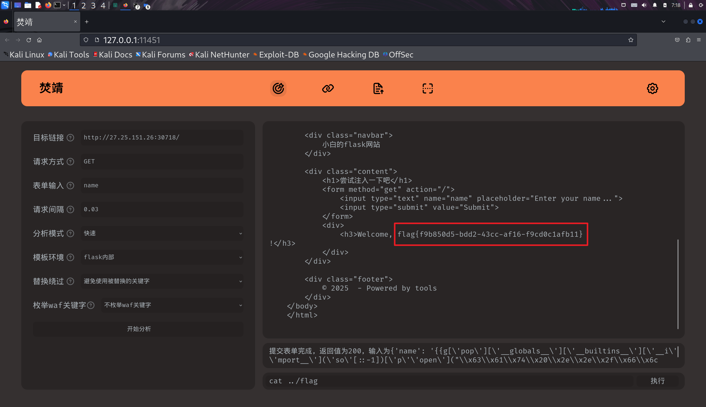Reload the page in browser toolbar

29,40
